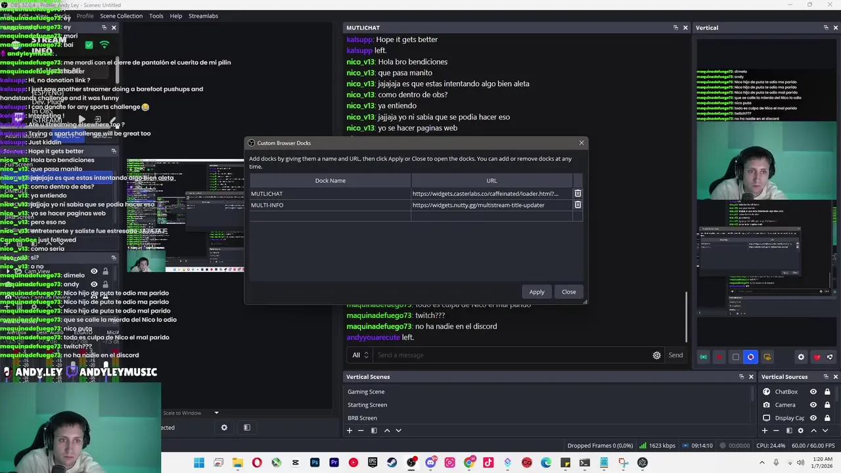Click the Dock Name column header
The height and width of the screenshot is (473, 841).
point(330,181)
